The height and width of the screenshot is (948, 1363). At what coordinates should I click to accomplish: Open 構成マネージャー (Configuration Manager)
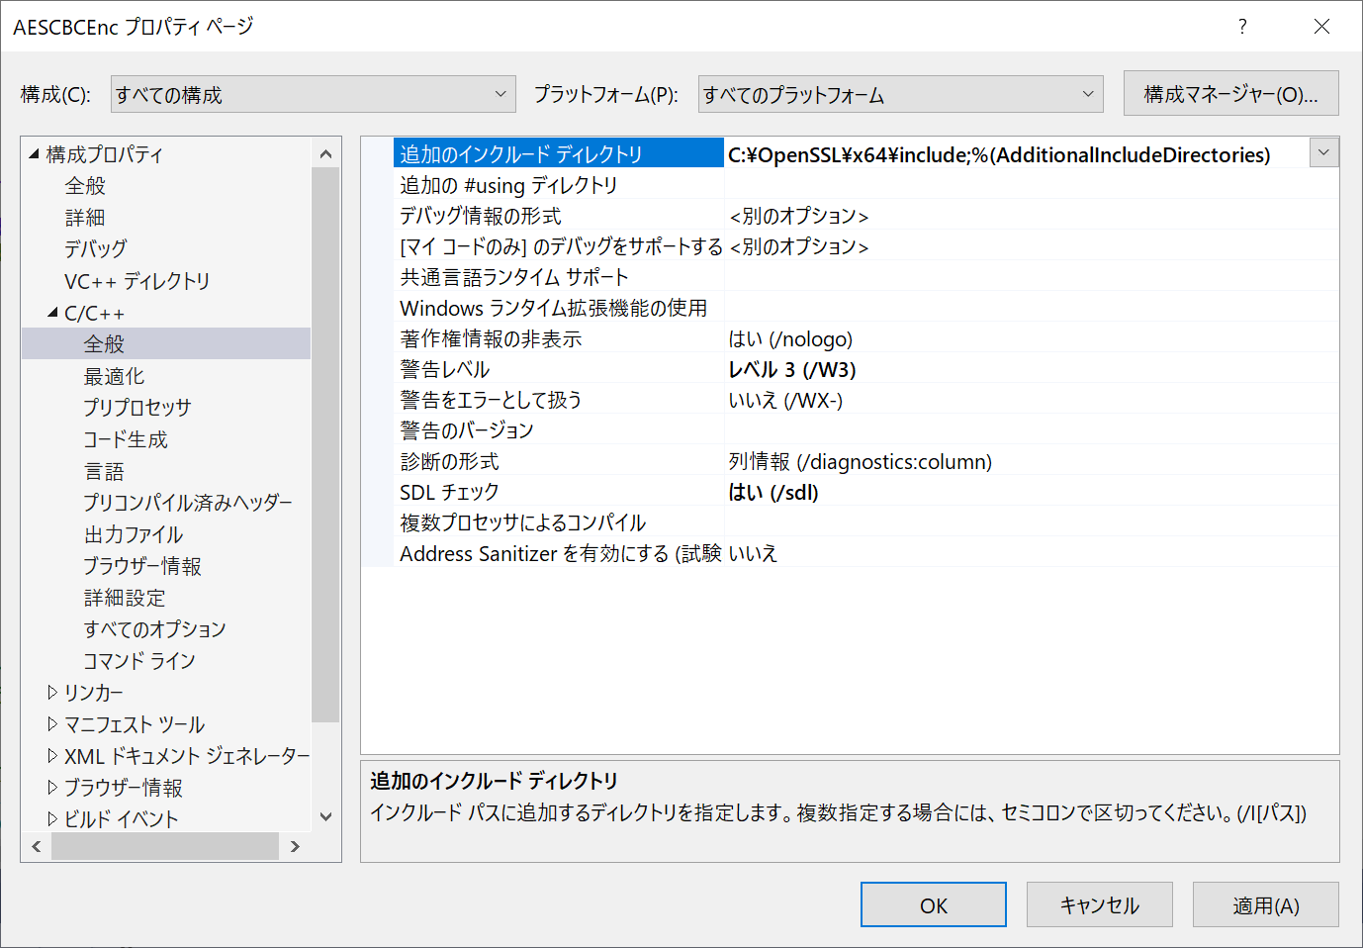pyautogui.click(x=1230, y=93)
